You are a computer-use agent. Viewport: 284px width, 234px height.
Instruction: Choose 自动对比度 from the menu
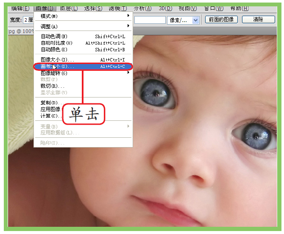(83, 43)
